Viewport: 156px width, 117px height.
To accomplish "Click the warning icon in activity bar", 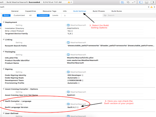I will point(69,2).
